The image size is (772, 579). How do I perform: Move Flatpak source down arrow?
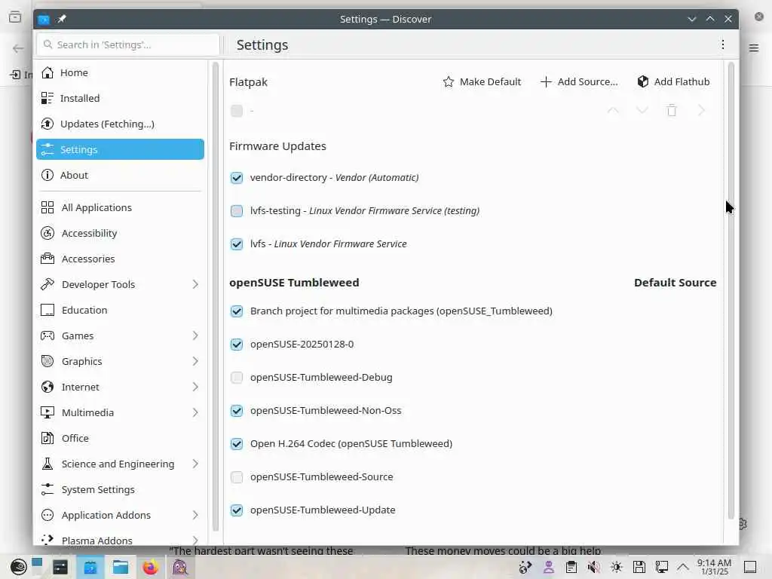click(x=642, y=110)
